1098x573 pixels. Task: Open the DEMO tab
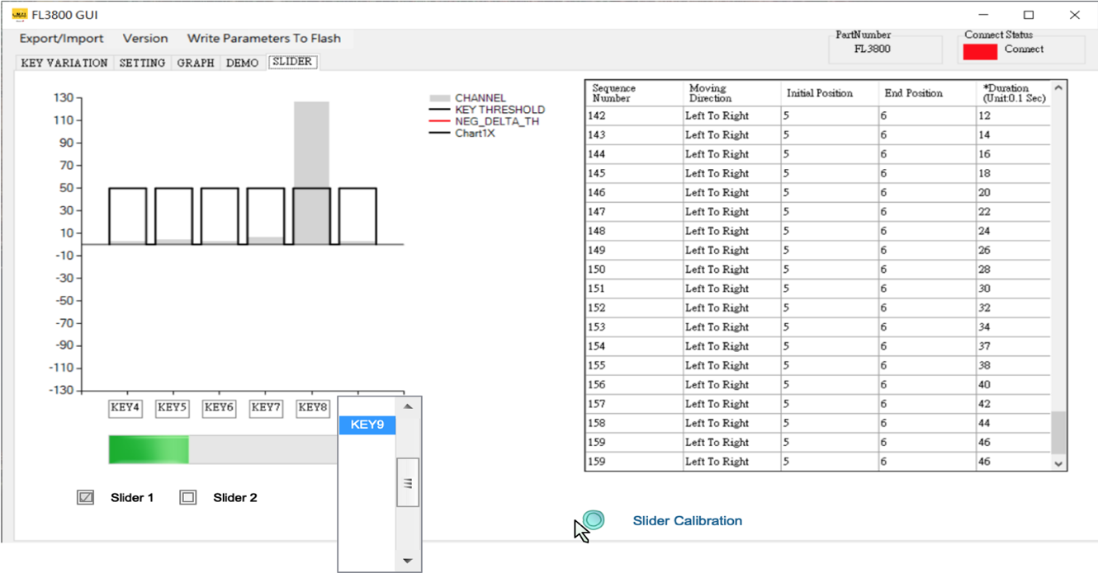point(242,63)
